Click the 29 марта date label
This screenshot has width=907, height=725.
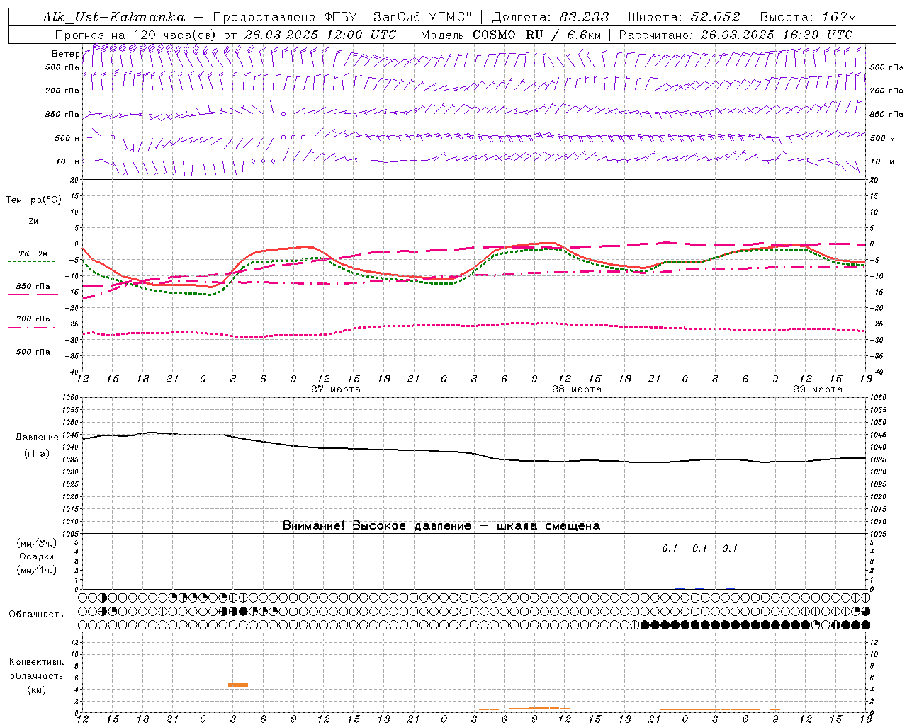[x=818, y=389]
